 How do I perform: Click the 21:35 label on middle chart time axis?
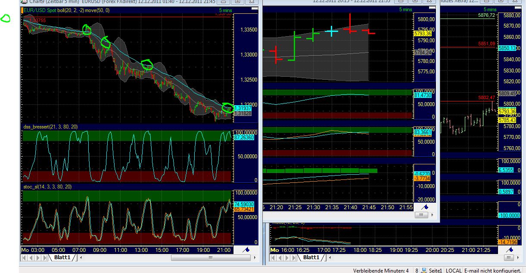pyautogui.click(x=331, y=207)
